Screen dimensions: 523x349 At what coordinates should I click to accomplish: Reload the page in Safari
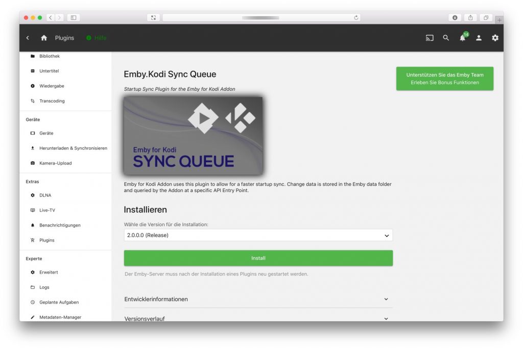[356, 18]
